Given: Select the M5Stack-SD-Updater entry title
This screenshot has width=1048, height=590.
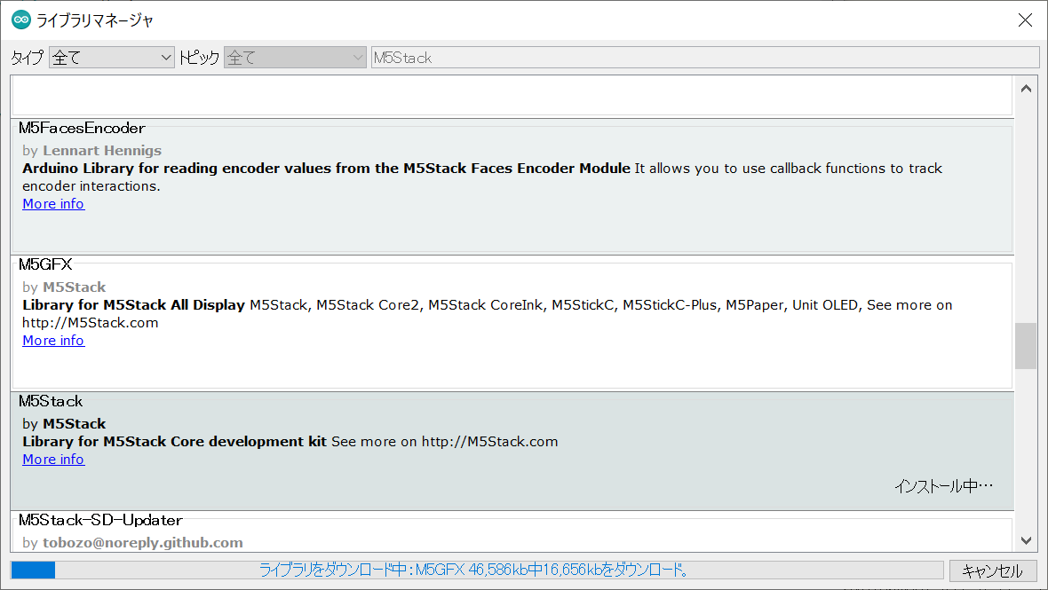Looking at the screenshot, I should pyautogui.click(x=100, y=520).
